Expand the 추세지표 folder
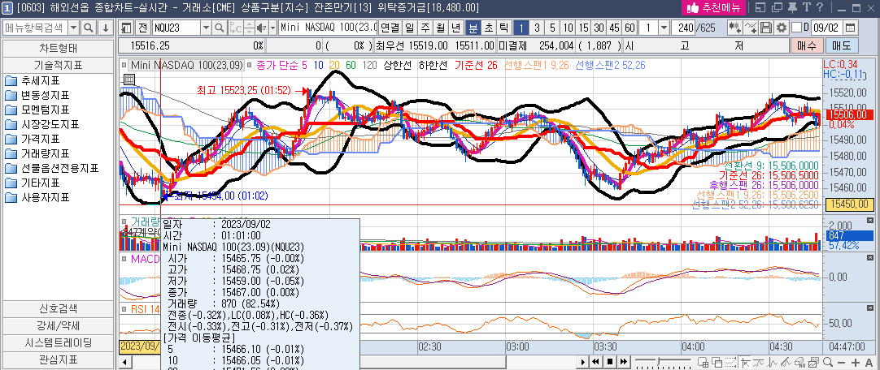This screenshot has height=370, width=880. (33, 80)
